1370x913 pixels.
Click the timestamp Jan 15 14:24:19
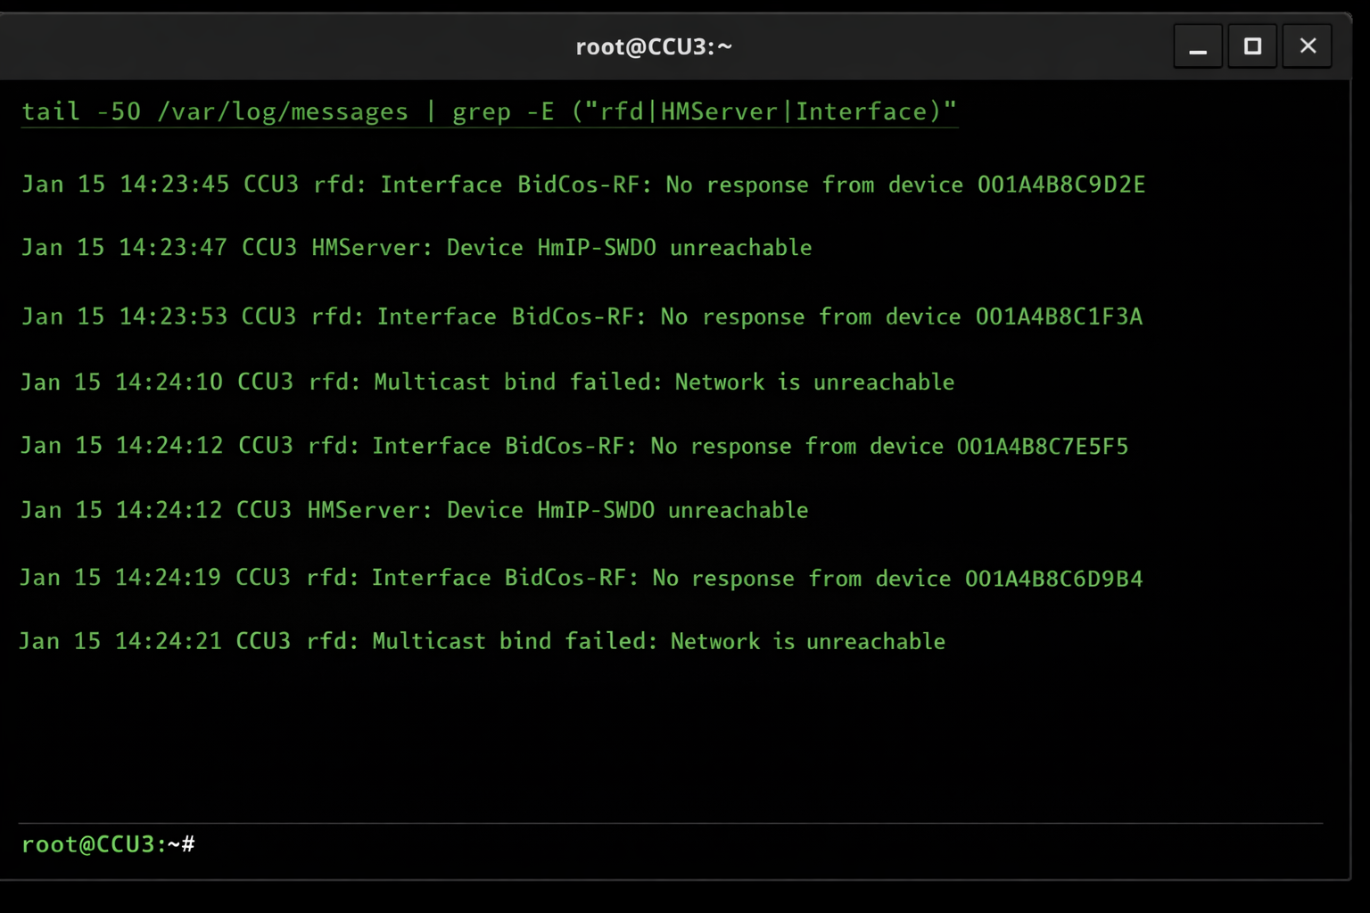pos(120,577)
